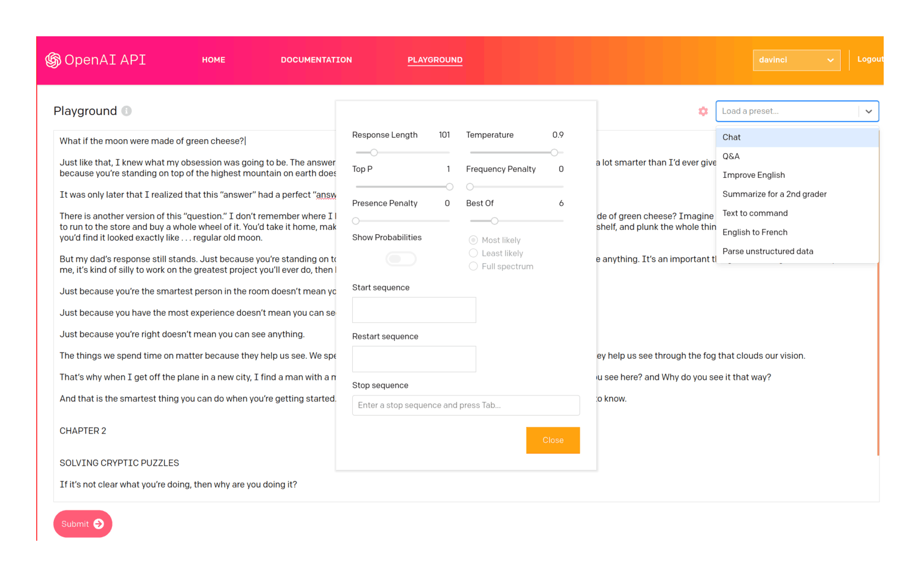Click the Logout link
Viewport: 920px width, 577px height.
coord(870,59)
